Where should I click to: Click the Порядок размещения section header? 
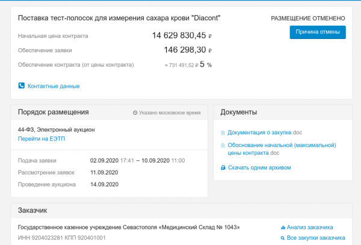(x=54, y=112)
